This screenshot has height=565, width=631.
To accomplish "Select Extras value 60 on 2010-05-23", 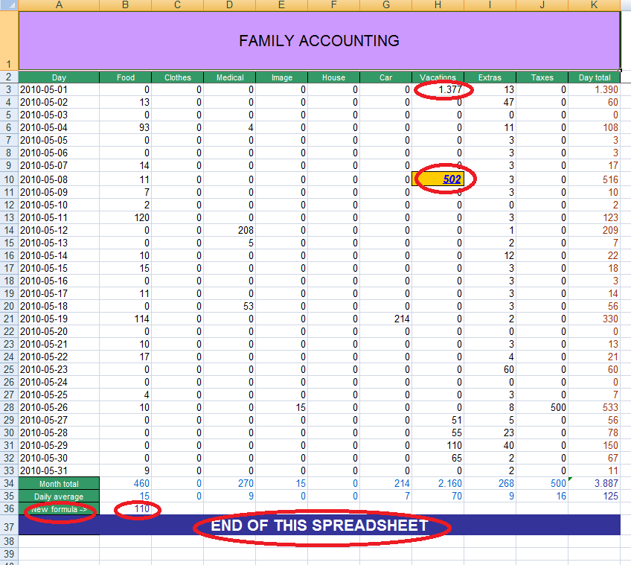I will [490, 370].
